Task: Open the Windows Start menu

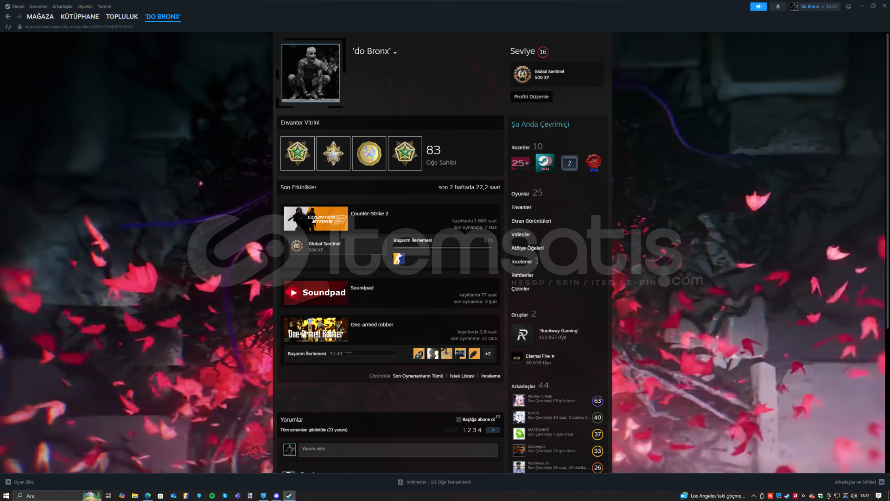Action: (6, 495)
